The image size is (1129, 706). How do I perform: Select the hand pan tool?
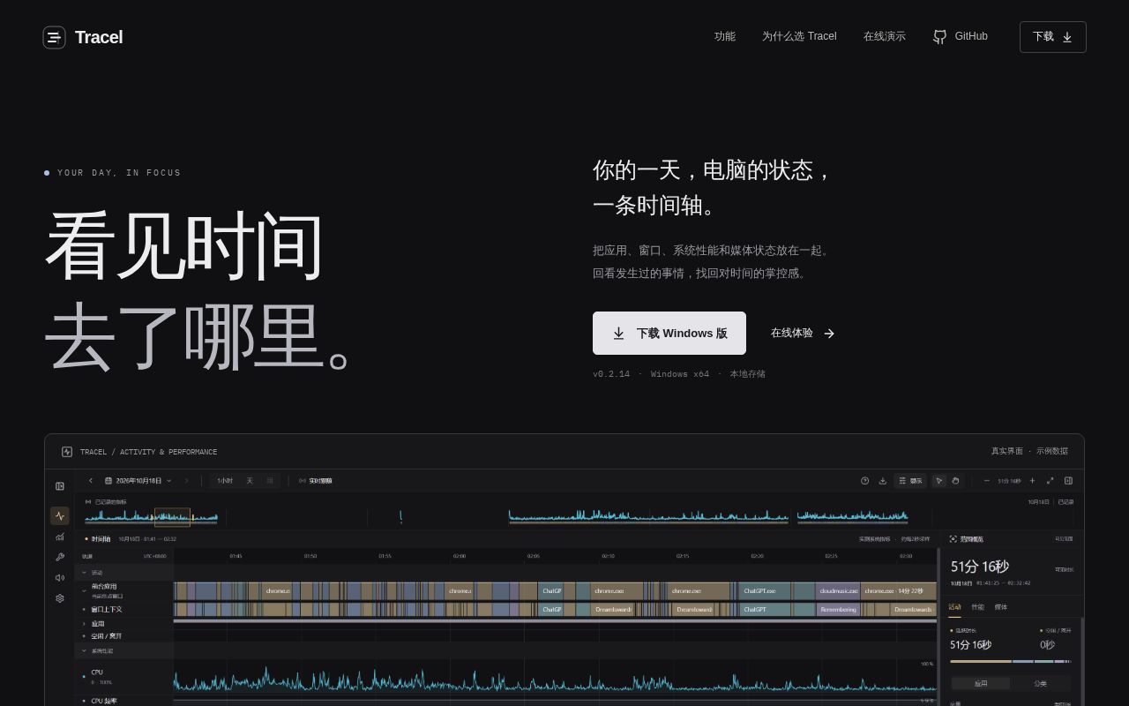point(955,481)
